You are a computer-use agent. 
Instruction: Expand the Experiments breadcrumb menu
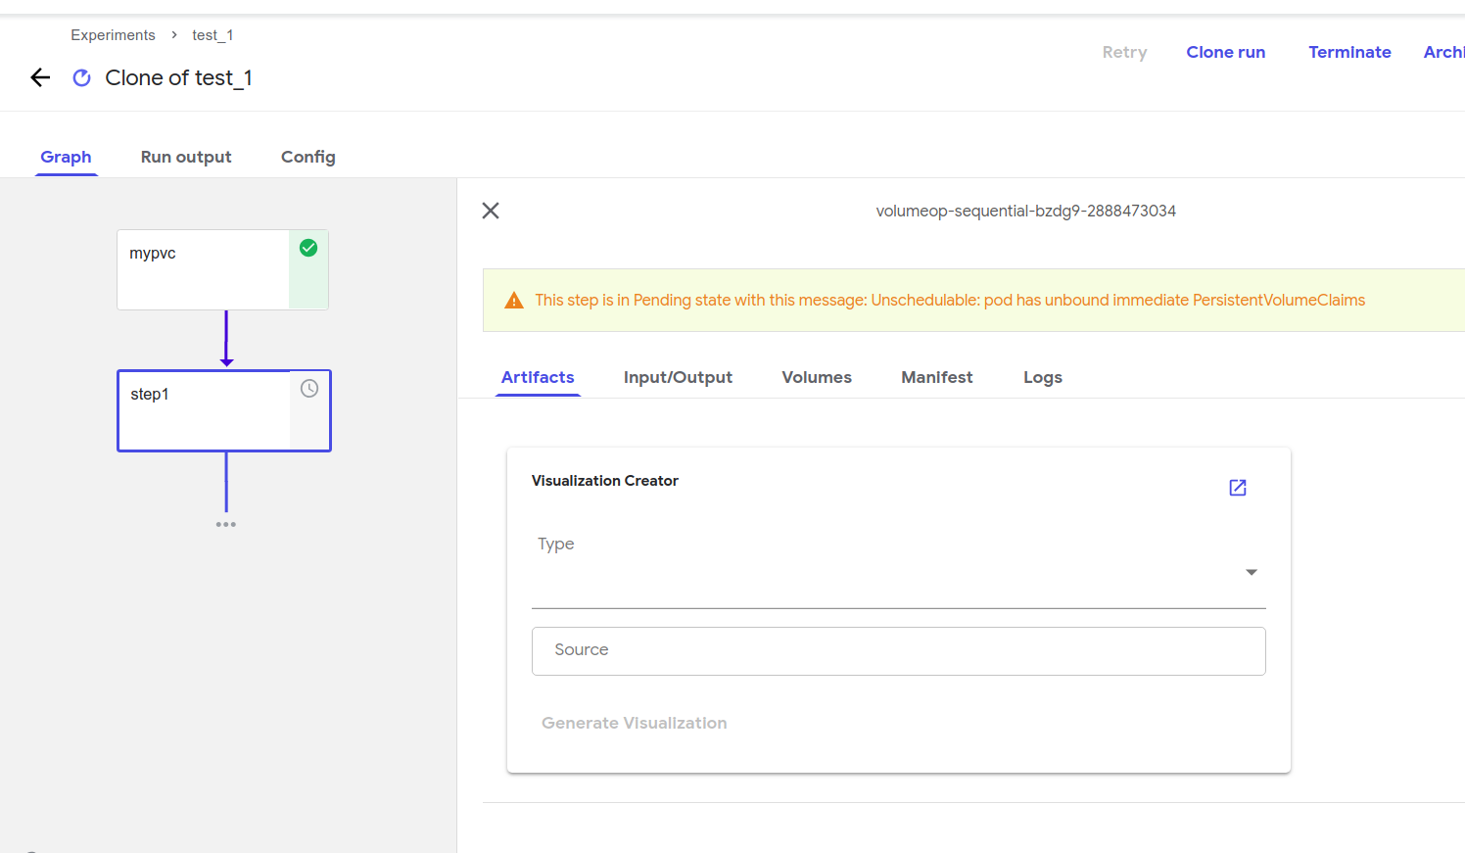(113, 34)
